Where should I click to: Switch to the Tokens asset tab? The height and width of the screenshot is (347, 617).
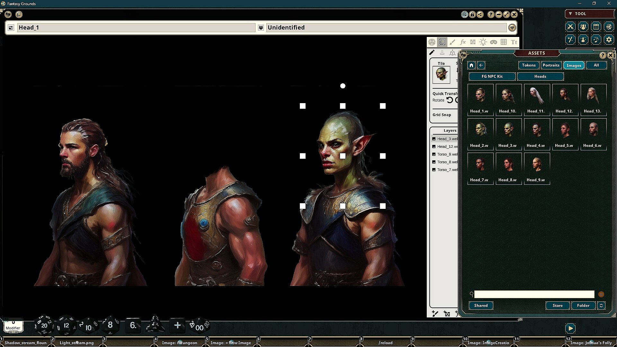[x=529, y=65]
